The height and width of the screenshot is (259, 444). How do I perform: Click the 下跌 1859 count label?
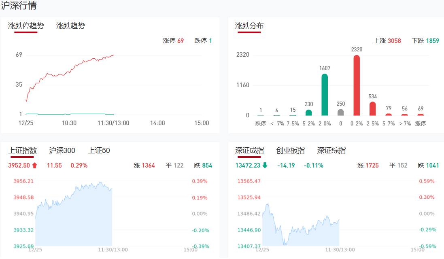coord(425,41)
